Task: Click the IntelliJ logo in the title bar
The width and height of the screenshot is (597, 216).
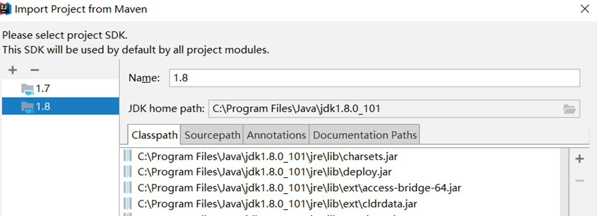Action: click(x=7, y=9)
